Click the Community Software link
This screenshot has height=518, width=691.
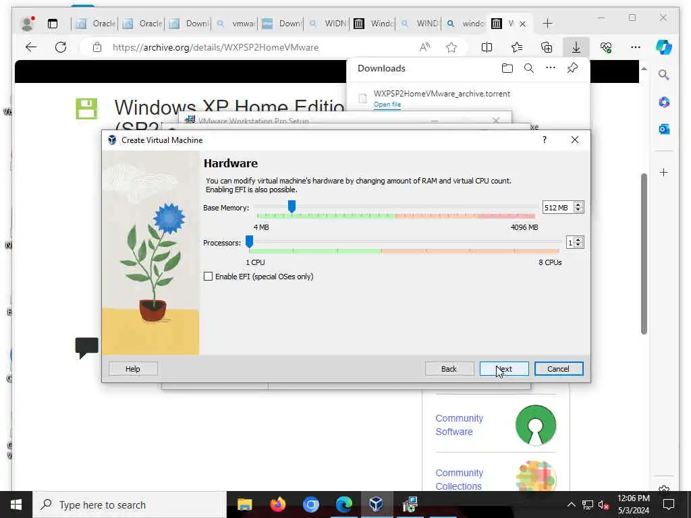tap(459, 425)
